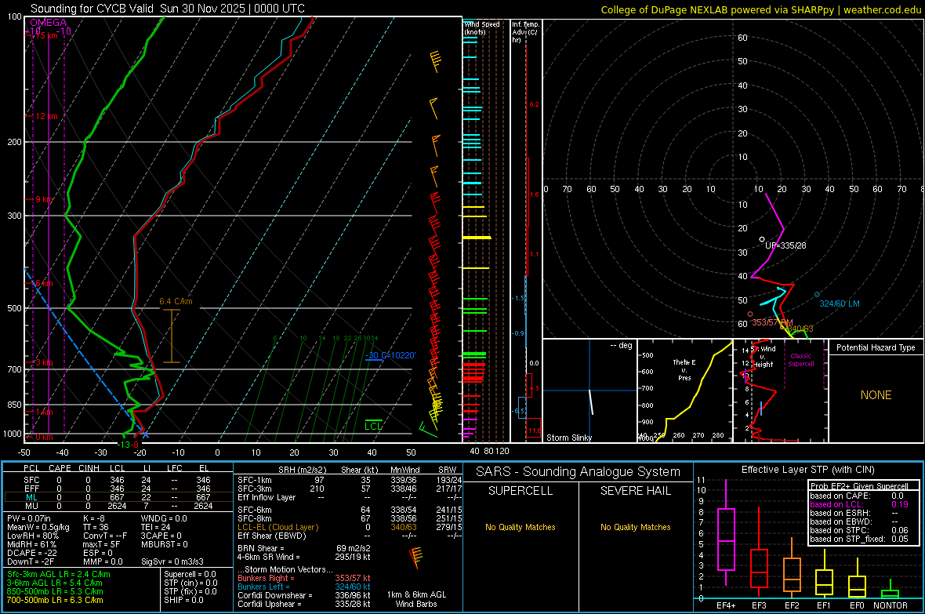Click the sounding title for CYCB

point(168,9)
